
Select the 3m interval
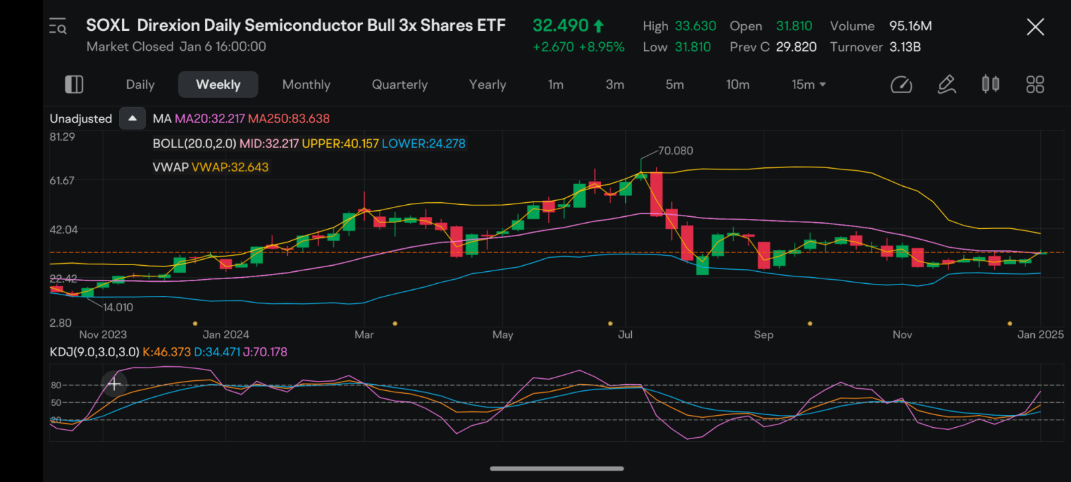(x=615, y=84)
